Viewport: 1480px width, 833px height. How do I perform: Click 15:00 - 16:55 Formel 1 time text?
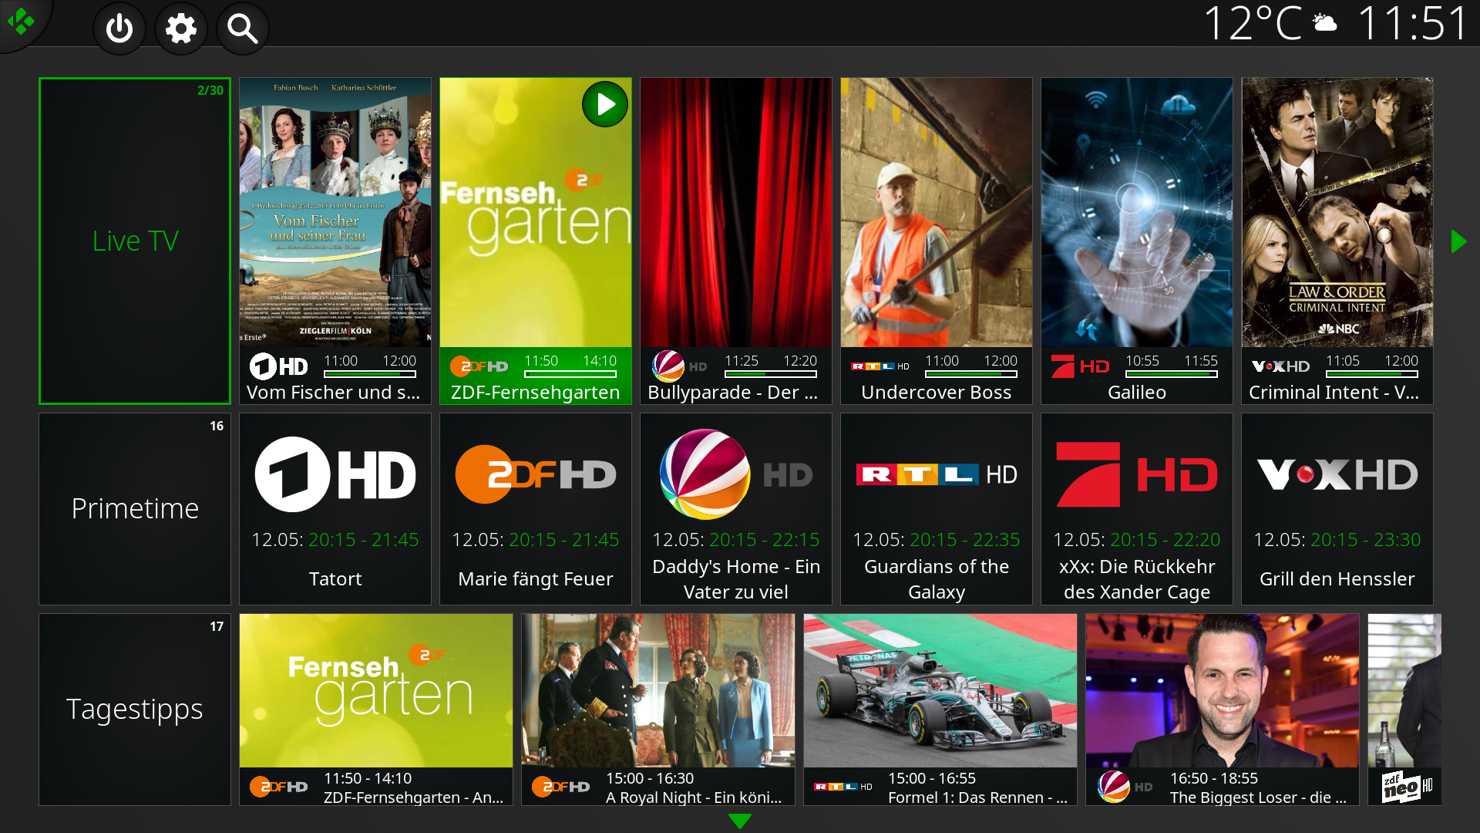pyautogui.click(x=932, y=778)
